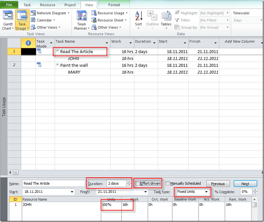
Task: Open the Team Planner view
Action: pyautogui.click(x=82, y=20)
